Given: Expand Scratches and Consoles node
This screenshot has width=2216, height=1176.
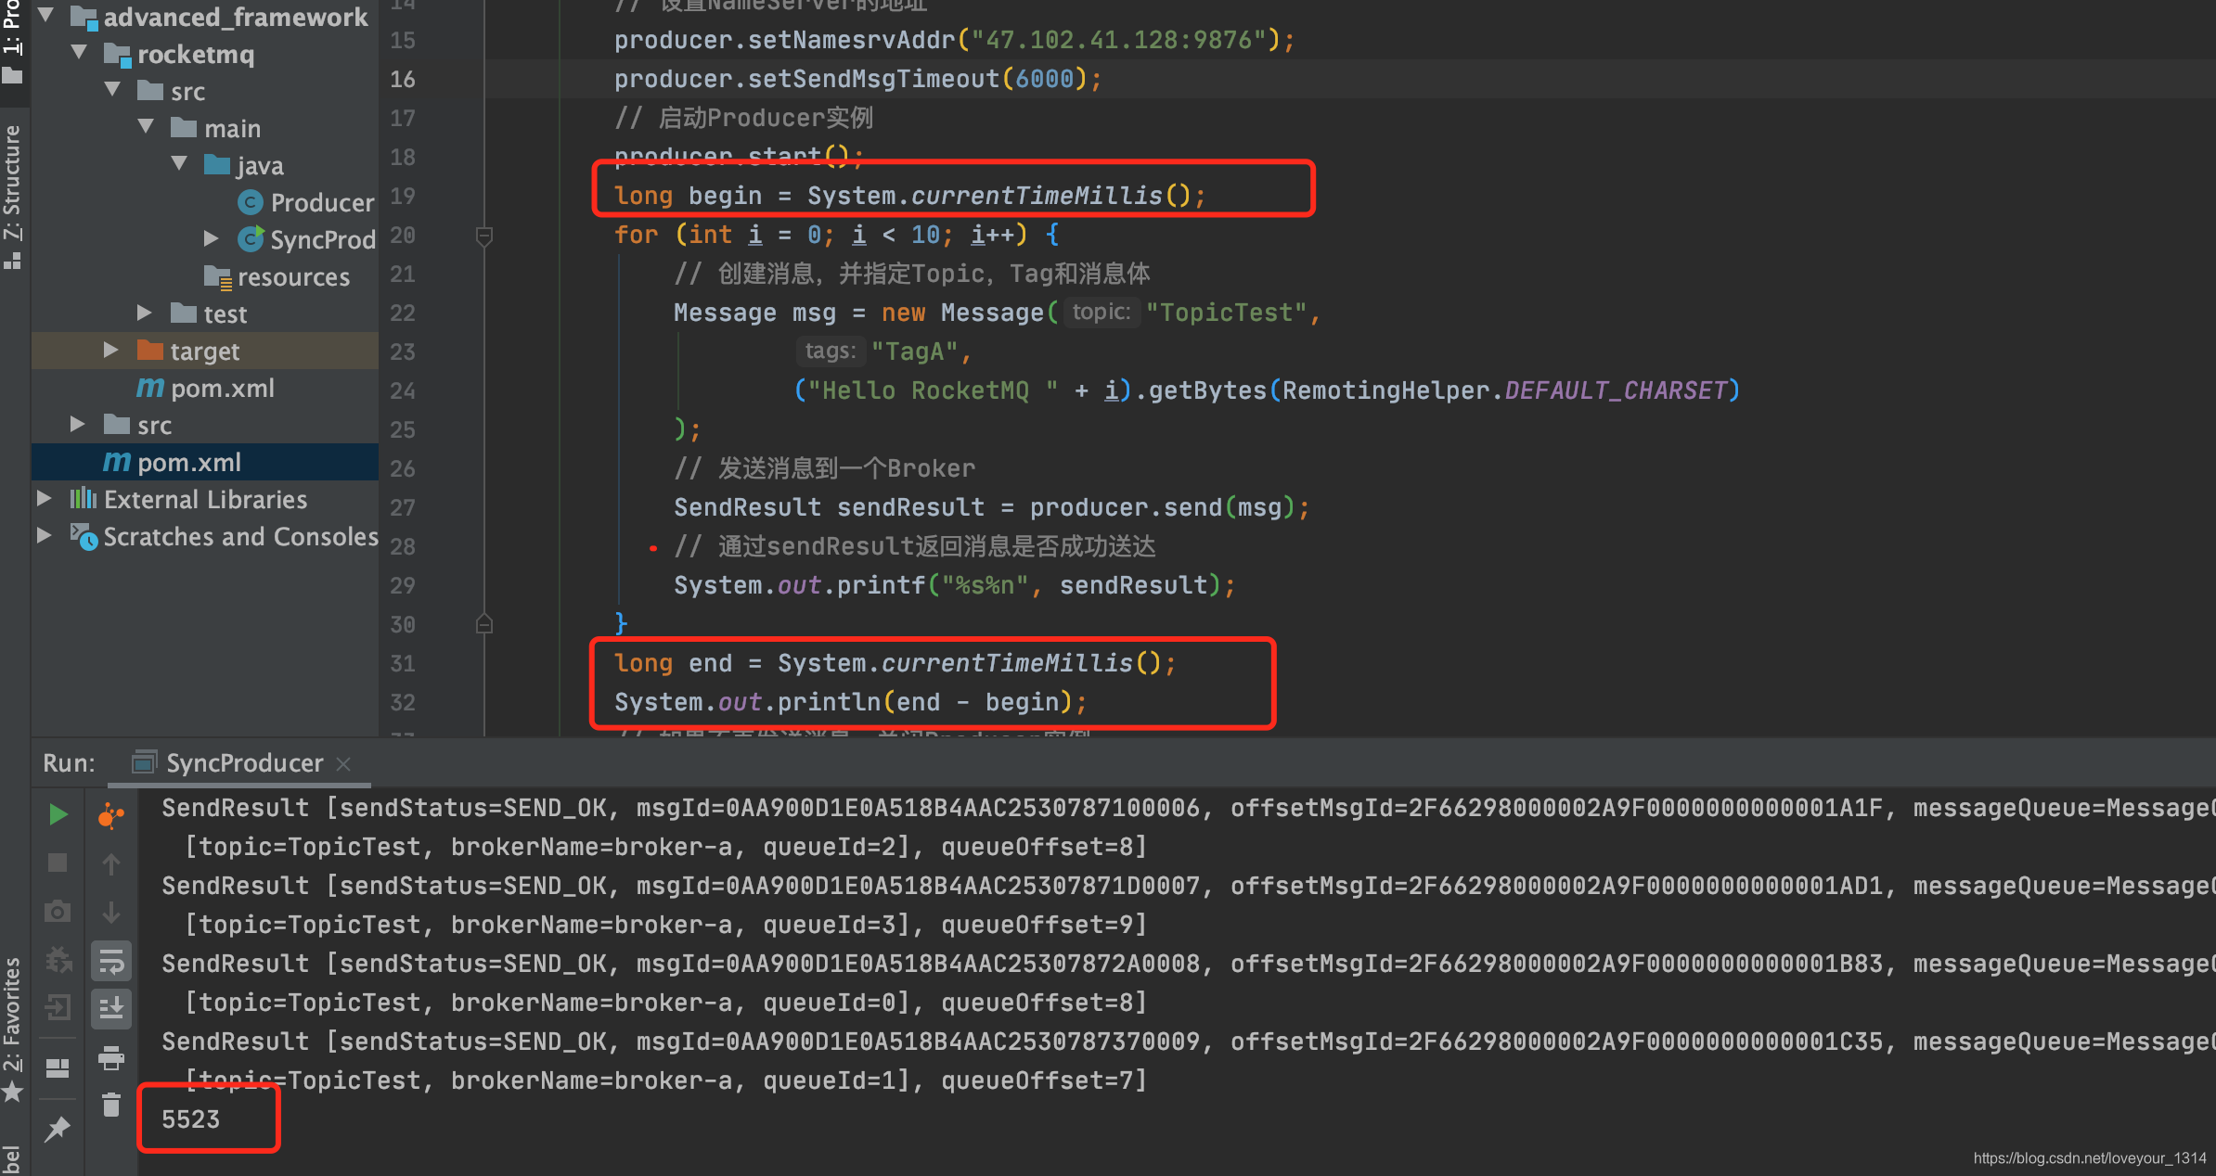Looking at the screenshot, I should (44, 536).
